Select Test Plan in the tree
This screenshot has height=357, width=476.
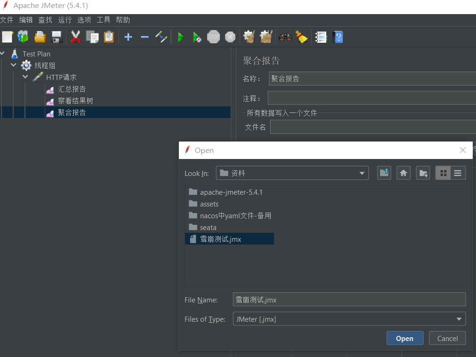pos(36,54)
